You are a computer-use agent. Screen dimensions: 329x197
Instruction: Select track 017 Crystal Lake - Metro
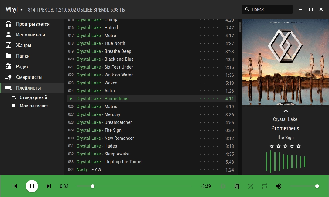(151, 36)
